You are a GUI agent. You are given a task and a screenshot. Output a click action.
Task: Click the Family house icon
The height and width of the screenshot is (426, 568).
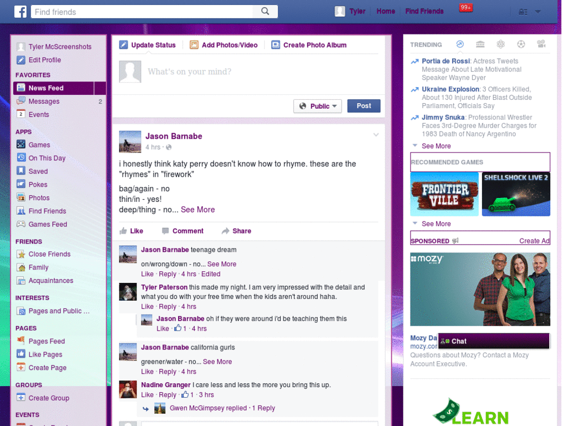pyautogui.click(x=21, y=267)
